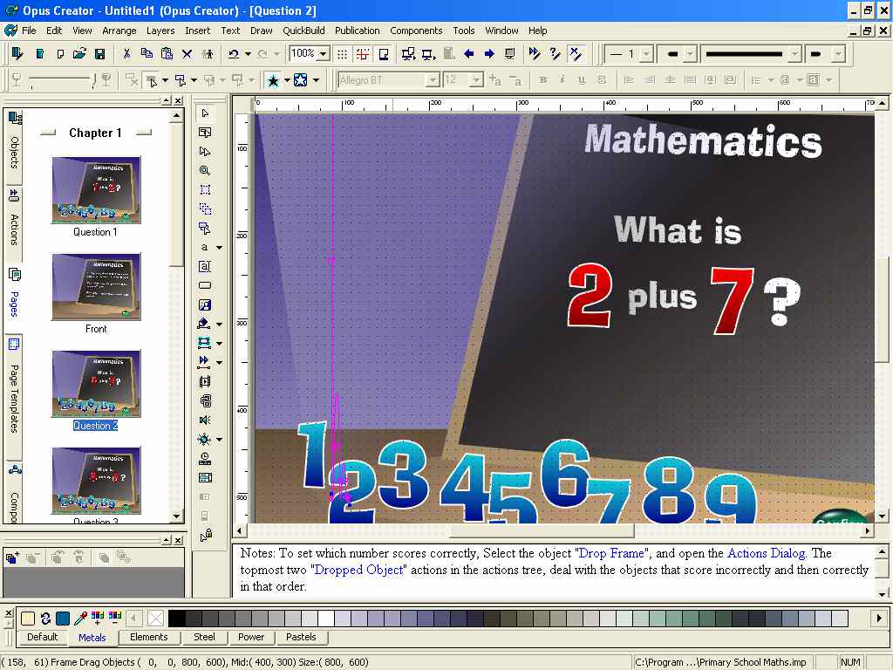The height and width of the screenshot is (670, 893).
Task: Click the Copy icon in toolbar
Action: (x=147, y=54)
